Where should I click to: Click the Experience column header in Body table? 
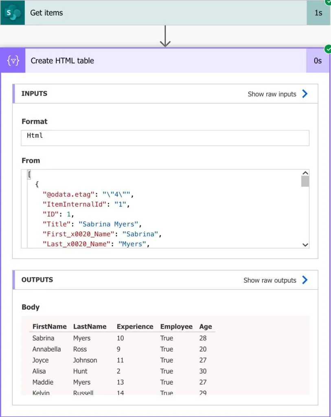click(135, 327)
